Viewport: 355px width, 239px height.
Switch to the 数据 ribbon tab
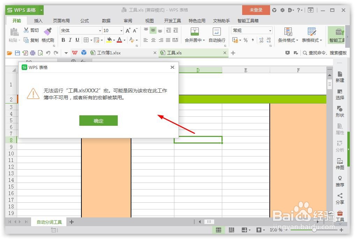click(x=106, y=21)
